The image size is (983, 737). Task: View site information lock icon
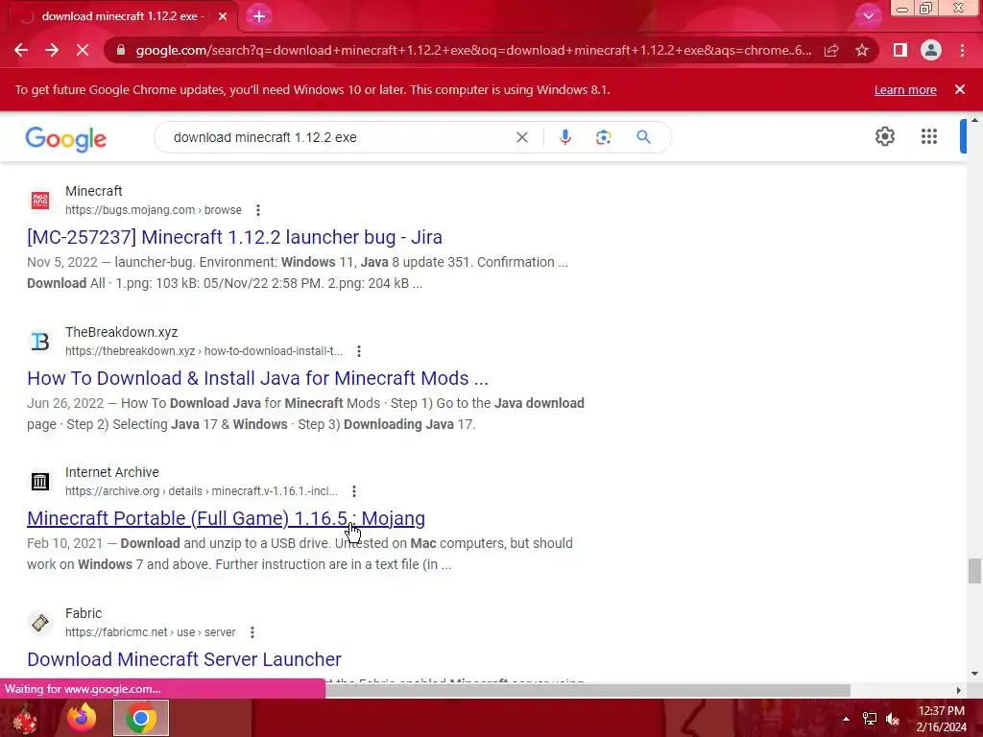pos(121,50)
